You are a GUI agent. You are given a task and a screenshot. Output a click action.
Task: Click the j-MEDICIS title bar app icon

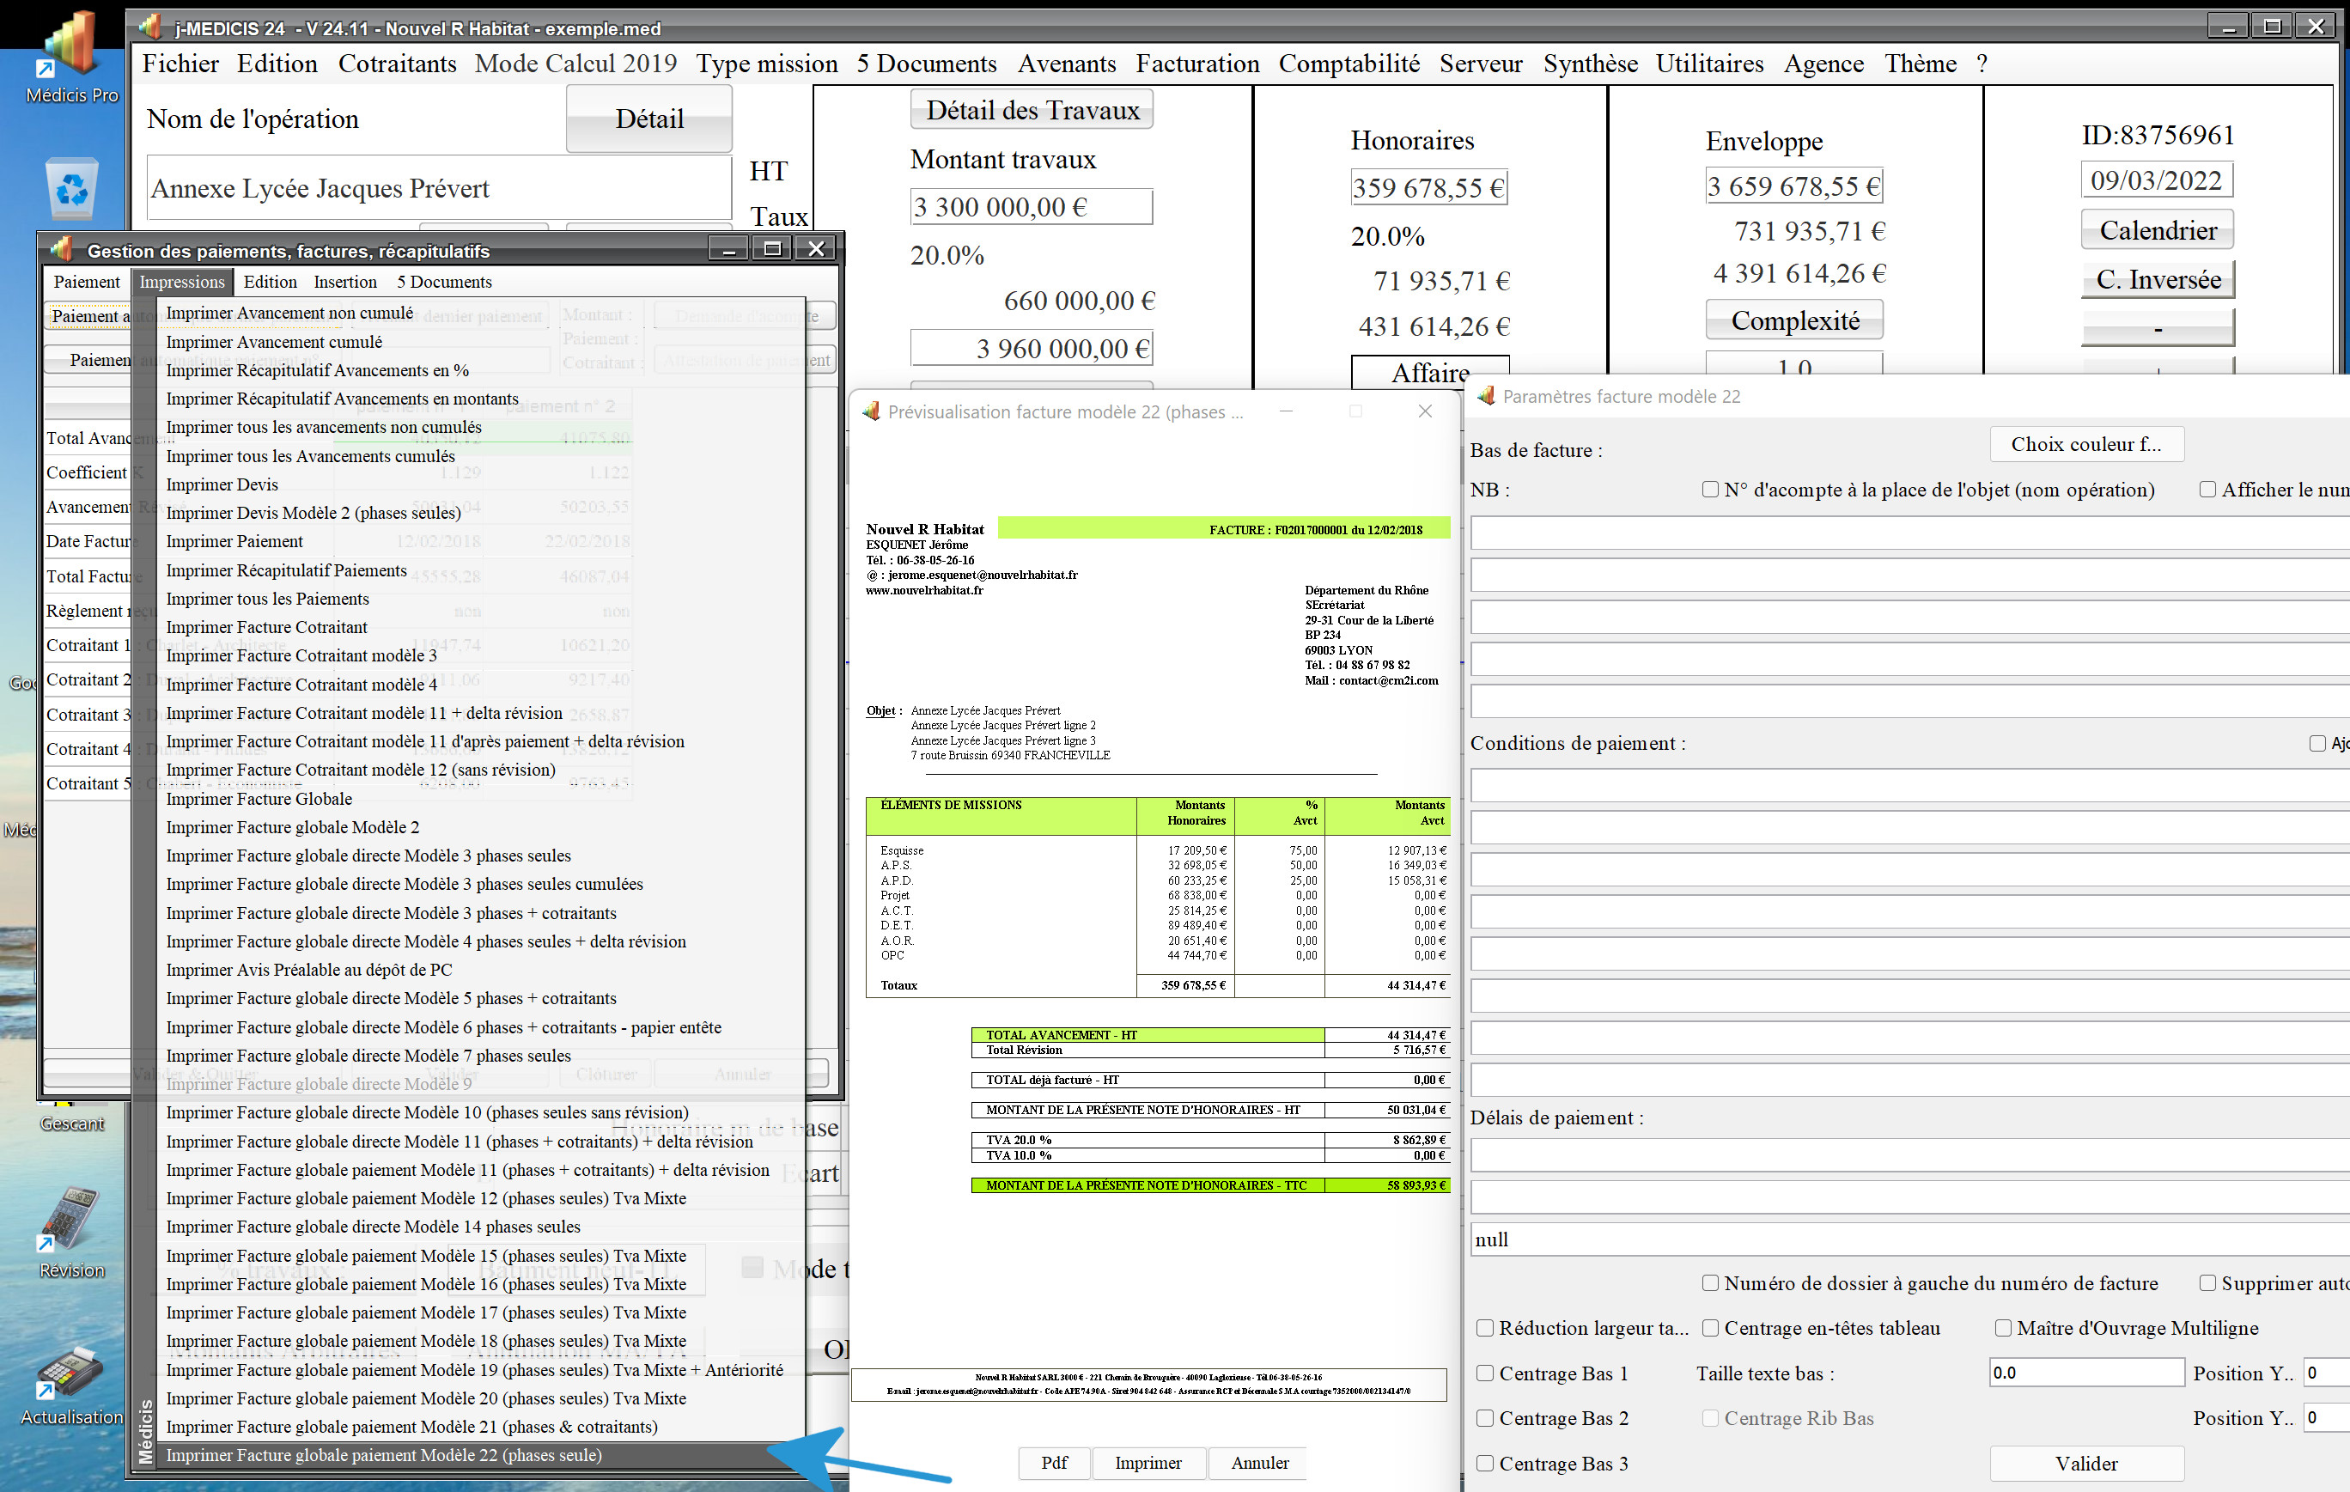(149, 27)
